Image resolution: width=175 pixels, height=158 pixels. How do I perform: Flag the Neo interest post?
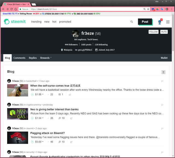(x=162, y=105)
